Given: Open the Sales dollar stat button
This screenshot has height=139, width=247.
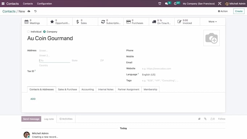Looking at the screenshot, I should click(x=85, y=21).
